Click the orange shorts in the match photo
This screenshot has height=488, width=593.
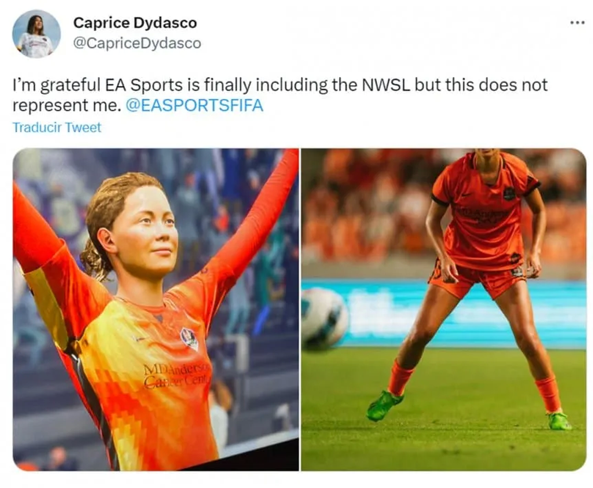pyautogui.click(x=479, y=279)
